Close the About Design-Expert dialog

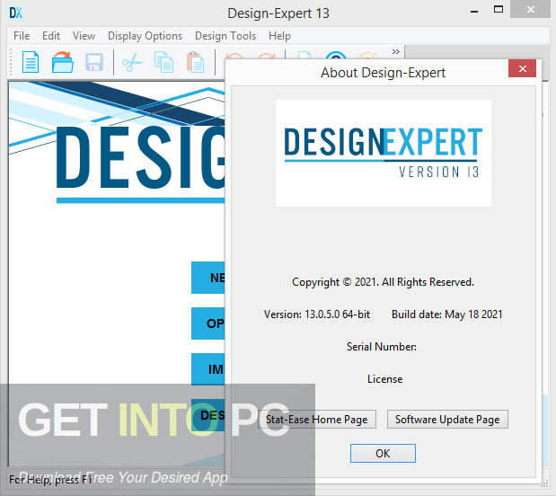pos(522,68)
